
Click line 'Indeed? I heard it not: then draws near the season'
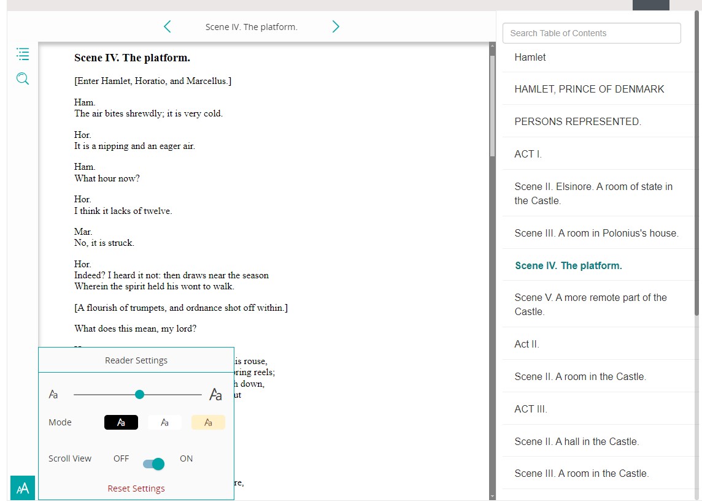pyautogui.click(x=171, y=275)
